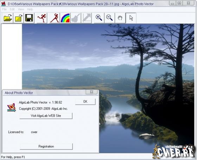Viewport: 197px width, 160px height.
Task: Maximize the AlgoLab Photo Vector window
Action: coord(179,3)
